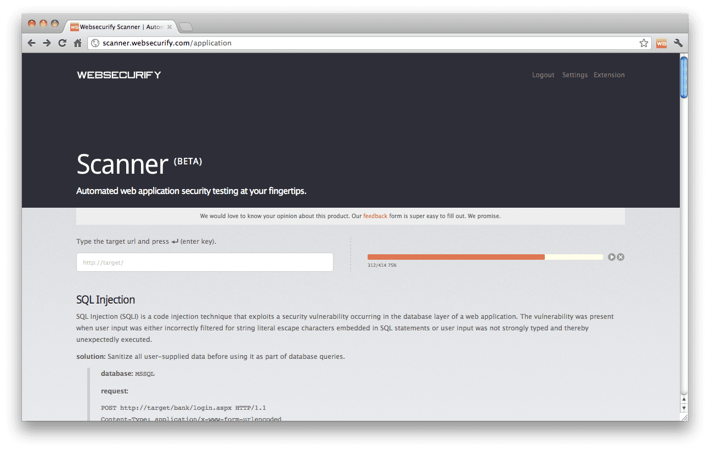Open the Websecurify extension icon in the toolbar
Image resolution: width=710 pixels, height=451 pixels.
(x=661, y=43)
